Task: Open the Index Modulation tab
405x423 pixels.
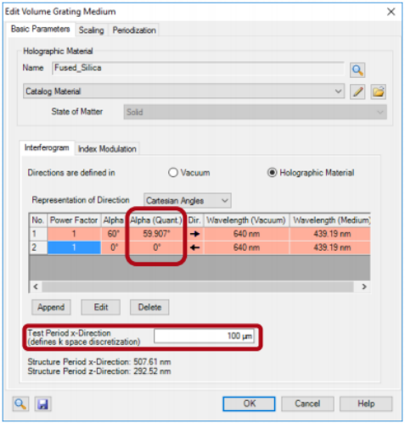Action: tap(107, 149)
